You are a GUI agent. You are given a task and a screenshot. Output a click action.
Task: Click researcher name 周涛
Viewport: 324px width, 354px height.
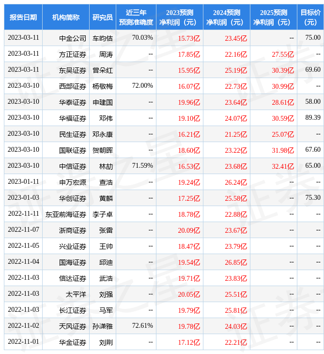[106, 54]
